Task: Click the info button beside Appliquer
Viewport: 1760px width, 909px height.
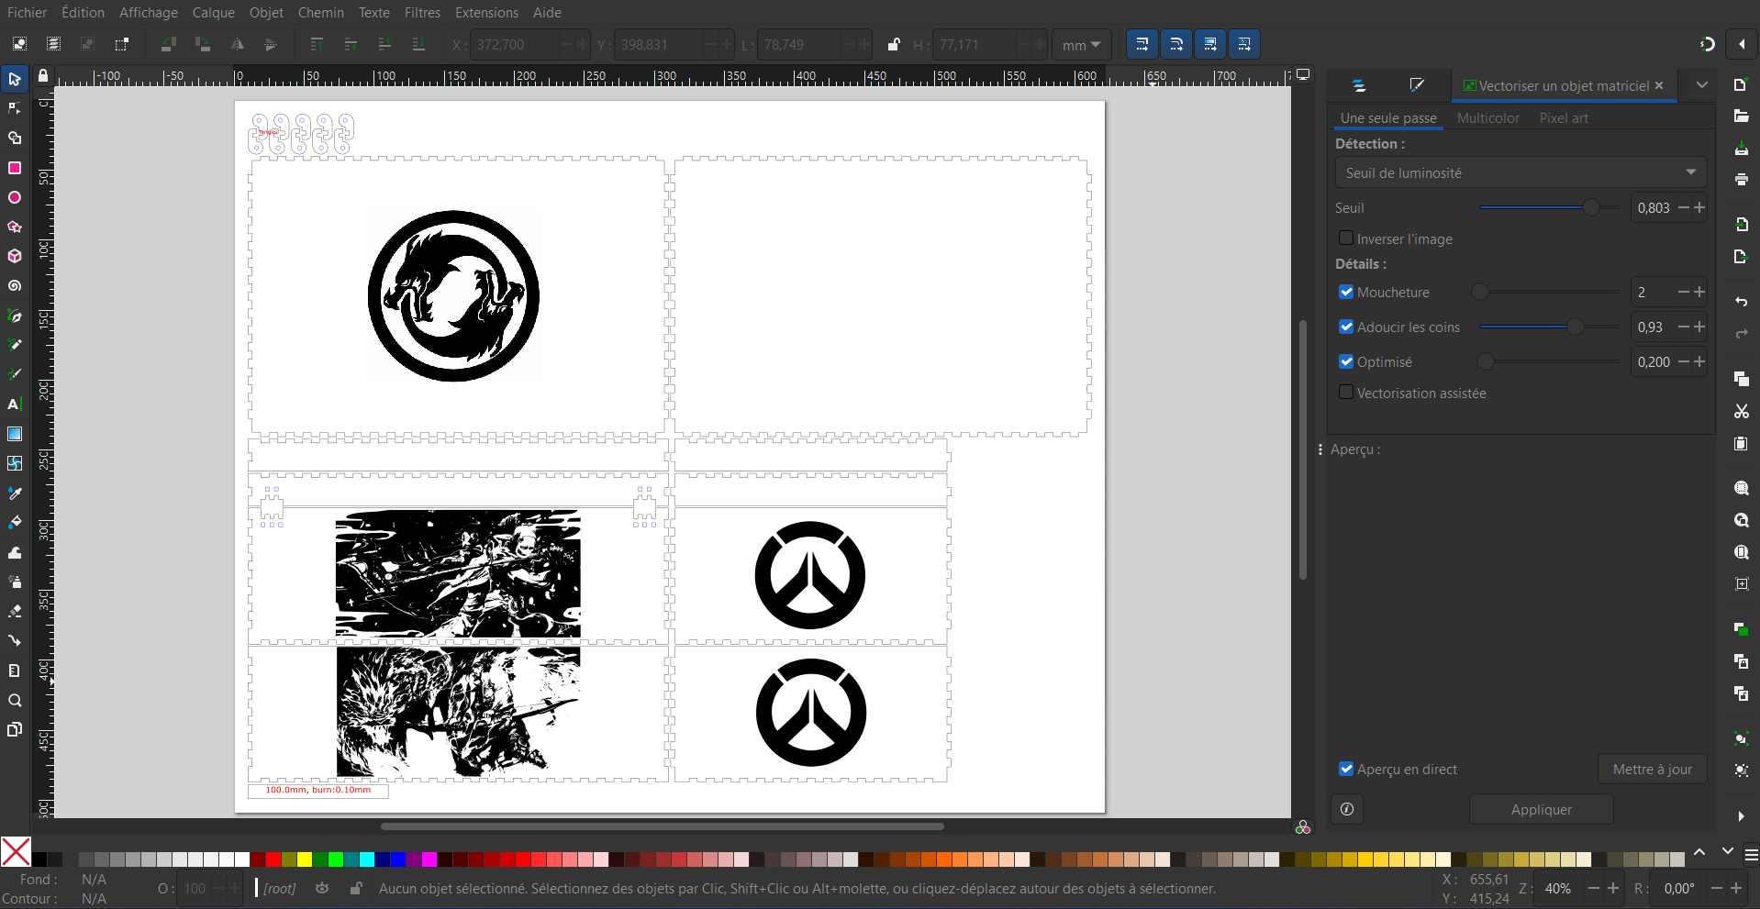Action: tap(1346, 809)
